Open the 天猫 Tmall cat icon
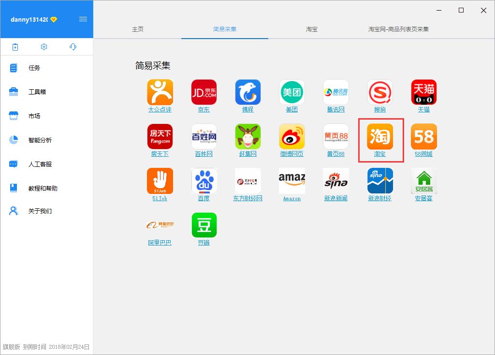 tap(423, 92)
